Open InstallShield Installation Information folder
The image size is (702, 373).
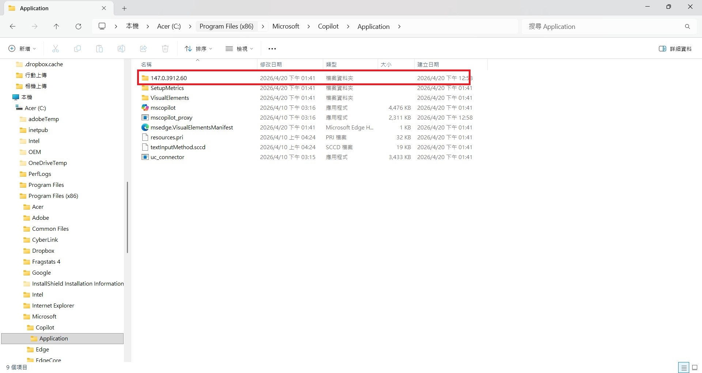(x=73, y=283)
